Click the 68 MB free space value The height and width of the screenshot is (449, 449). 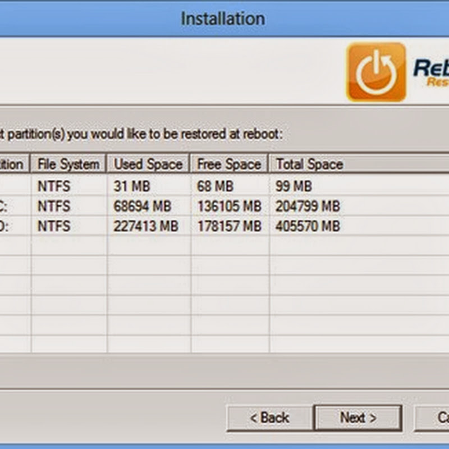215,186
